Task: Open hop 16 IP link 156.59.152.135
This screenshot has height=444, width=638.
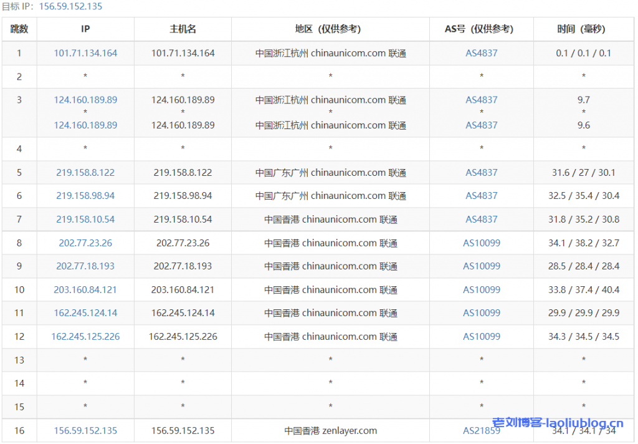Action: [85, 431]
